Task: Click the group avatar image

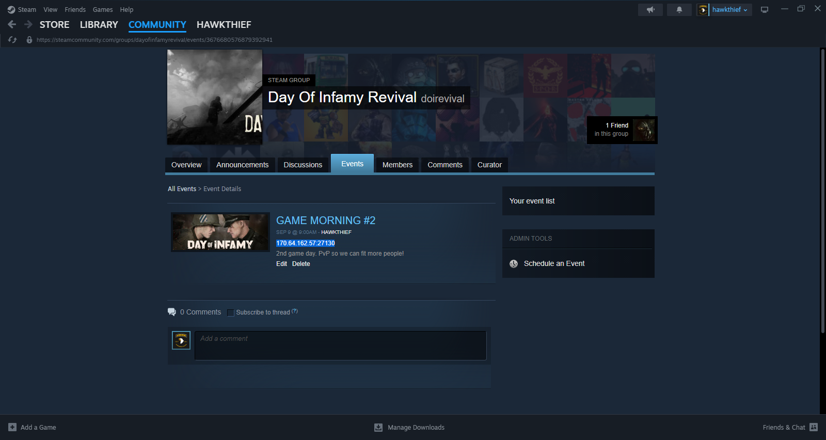Action: tap(215, 97)
